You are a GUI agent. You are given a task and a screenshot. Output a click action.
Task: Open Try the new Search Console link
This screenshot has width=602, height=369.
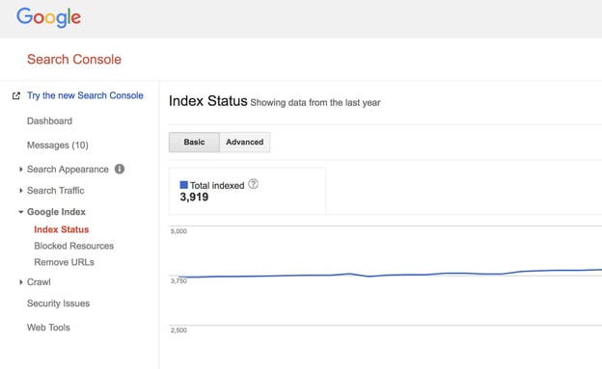(85, 95)
